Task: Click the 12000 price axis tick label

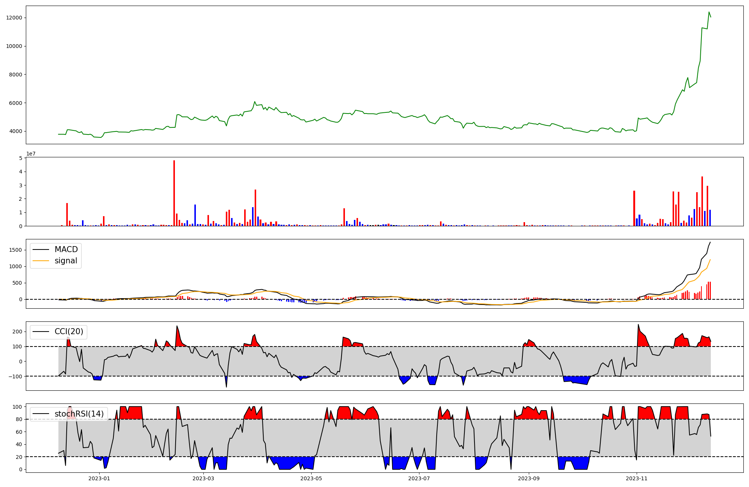Action: [14, 18]
